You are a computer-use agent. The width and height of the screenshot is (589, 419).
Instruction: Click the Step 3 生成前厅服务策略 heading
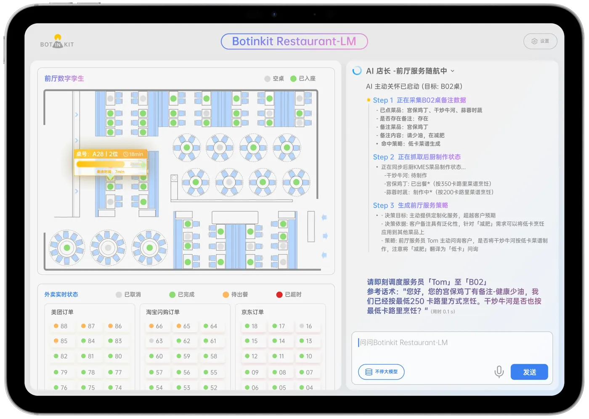pos(411,205)
